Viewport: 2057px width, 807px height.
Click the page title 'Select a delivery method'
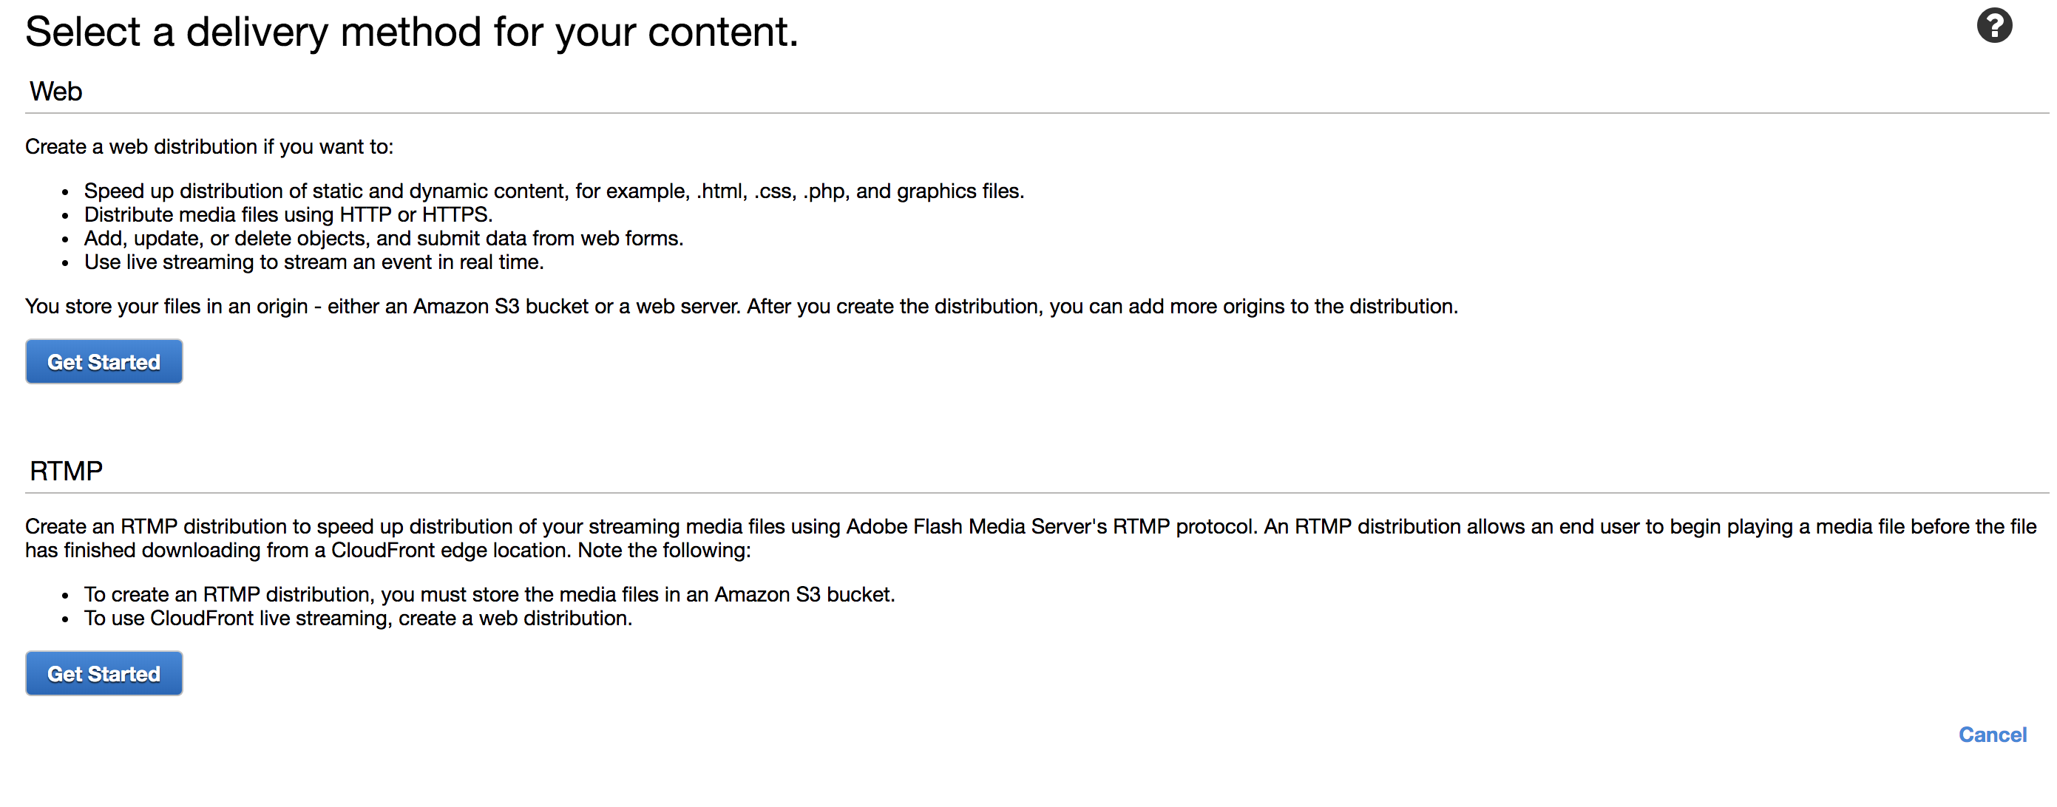pyautogui.click(x=411, y=32)
